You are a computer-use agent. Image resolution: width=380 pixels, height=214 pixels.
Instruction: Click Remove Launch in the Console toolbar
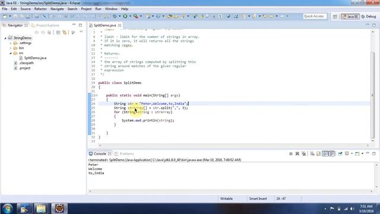click(297, 153)
